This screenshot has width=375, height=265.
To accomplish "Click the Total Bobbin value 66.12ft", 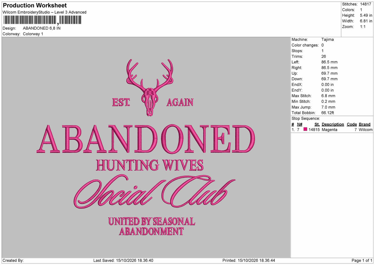I will point(328,112).
